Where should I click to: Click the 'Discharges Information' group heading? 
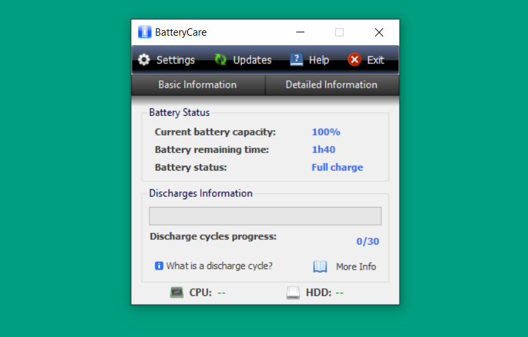201,193
